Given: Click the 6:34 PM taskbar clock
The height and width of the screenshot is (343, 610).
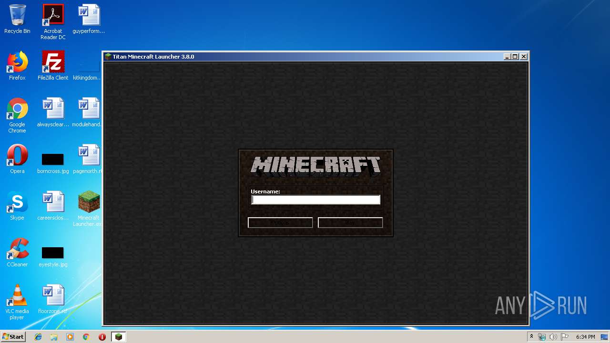Looking at the screenshot, I should click(x=585, y=337).
